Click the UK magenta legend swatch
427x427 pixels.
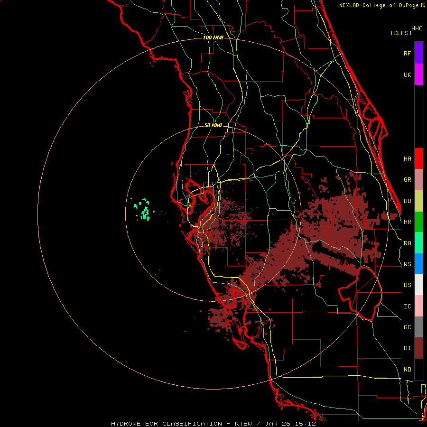click(x=419, y=74)
